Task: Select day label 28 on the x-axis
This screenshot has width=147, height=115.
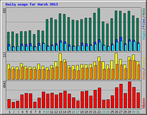Action: (125, 112)
